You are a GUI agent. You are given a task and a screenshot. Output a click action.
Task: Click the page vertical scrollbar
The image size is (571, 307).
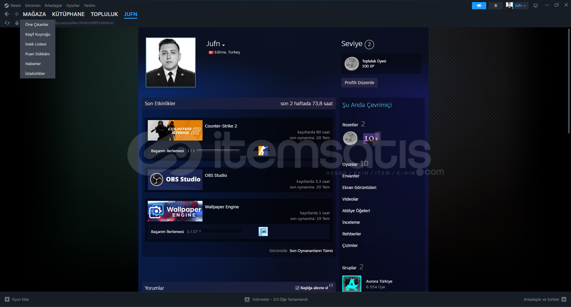(569, 81)
